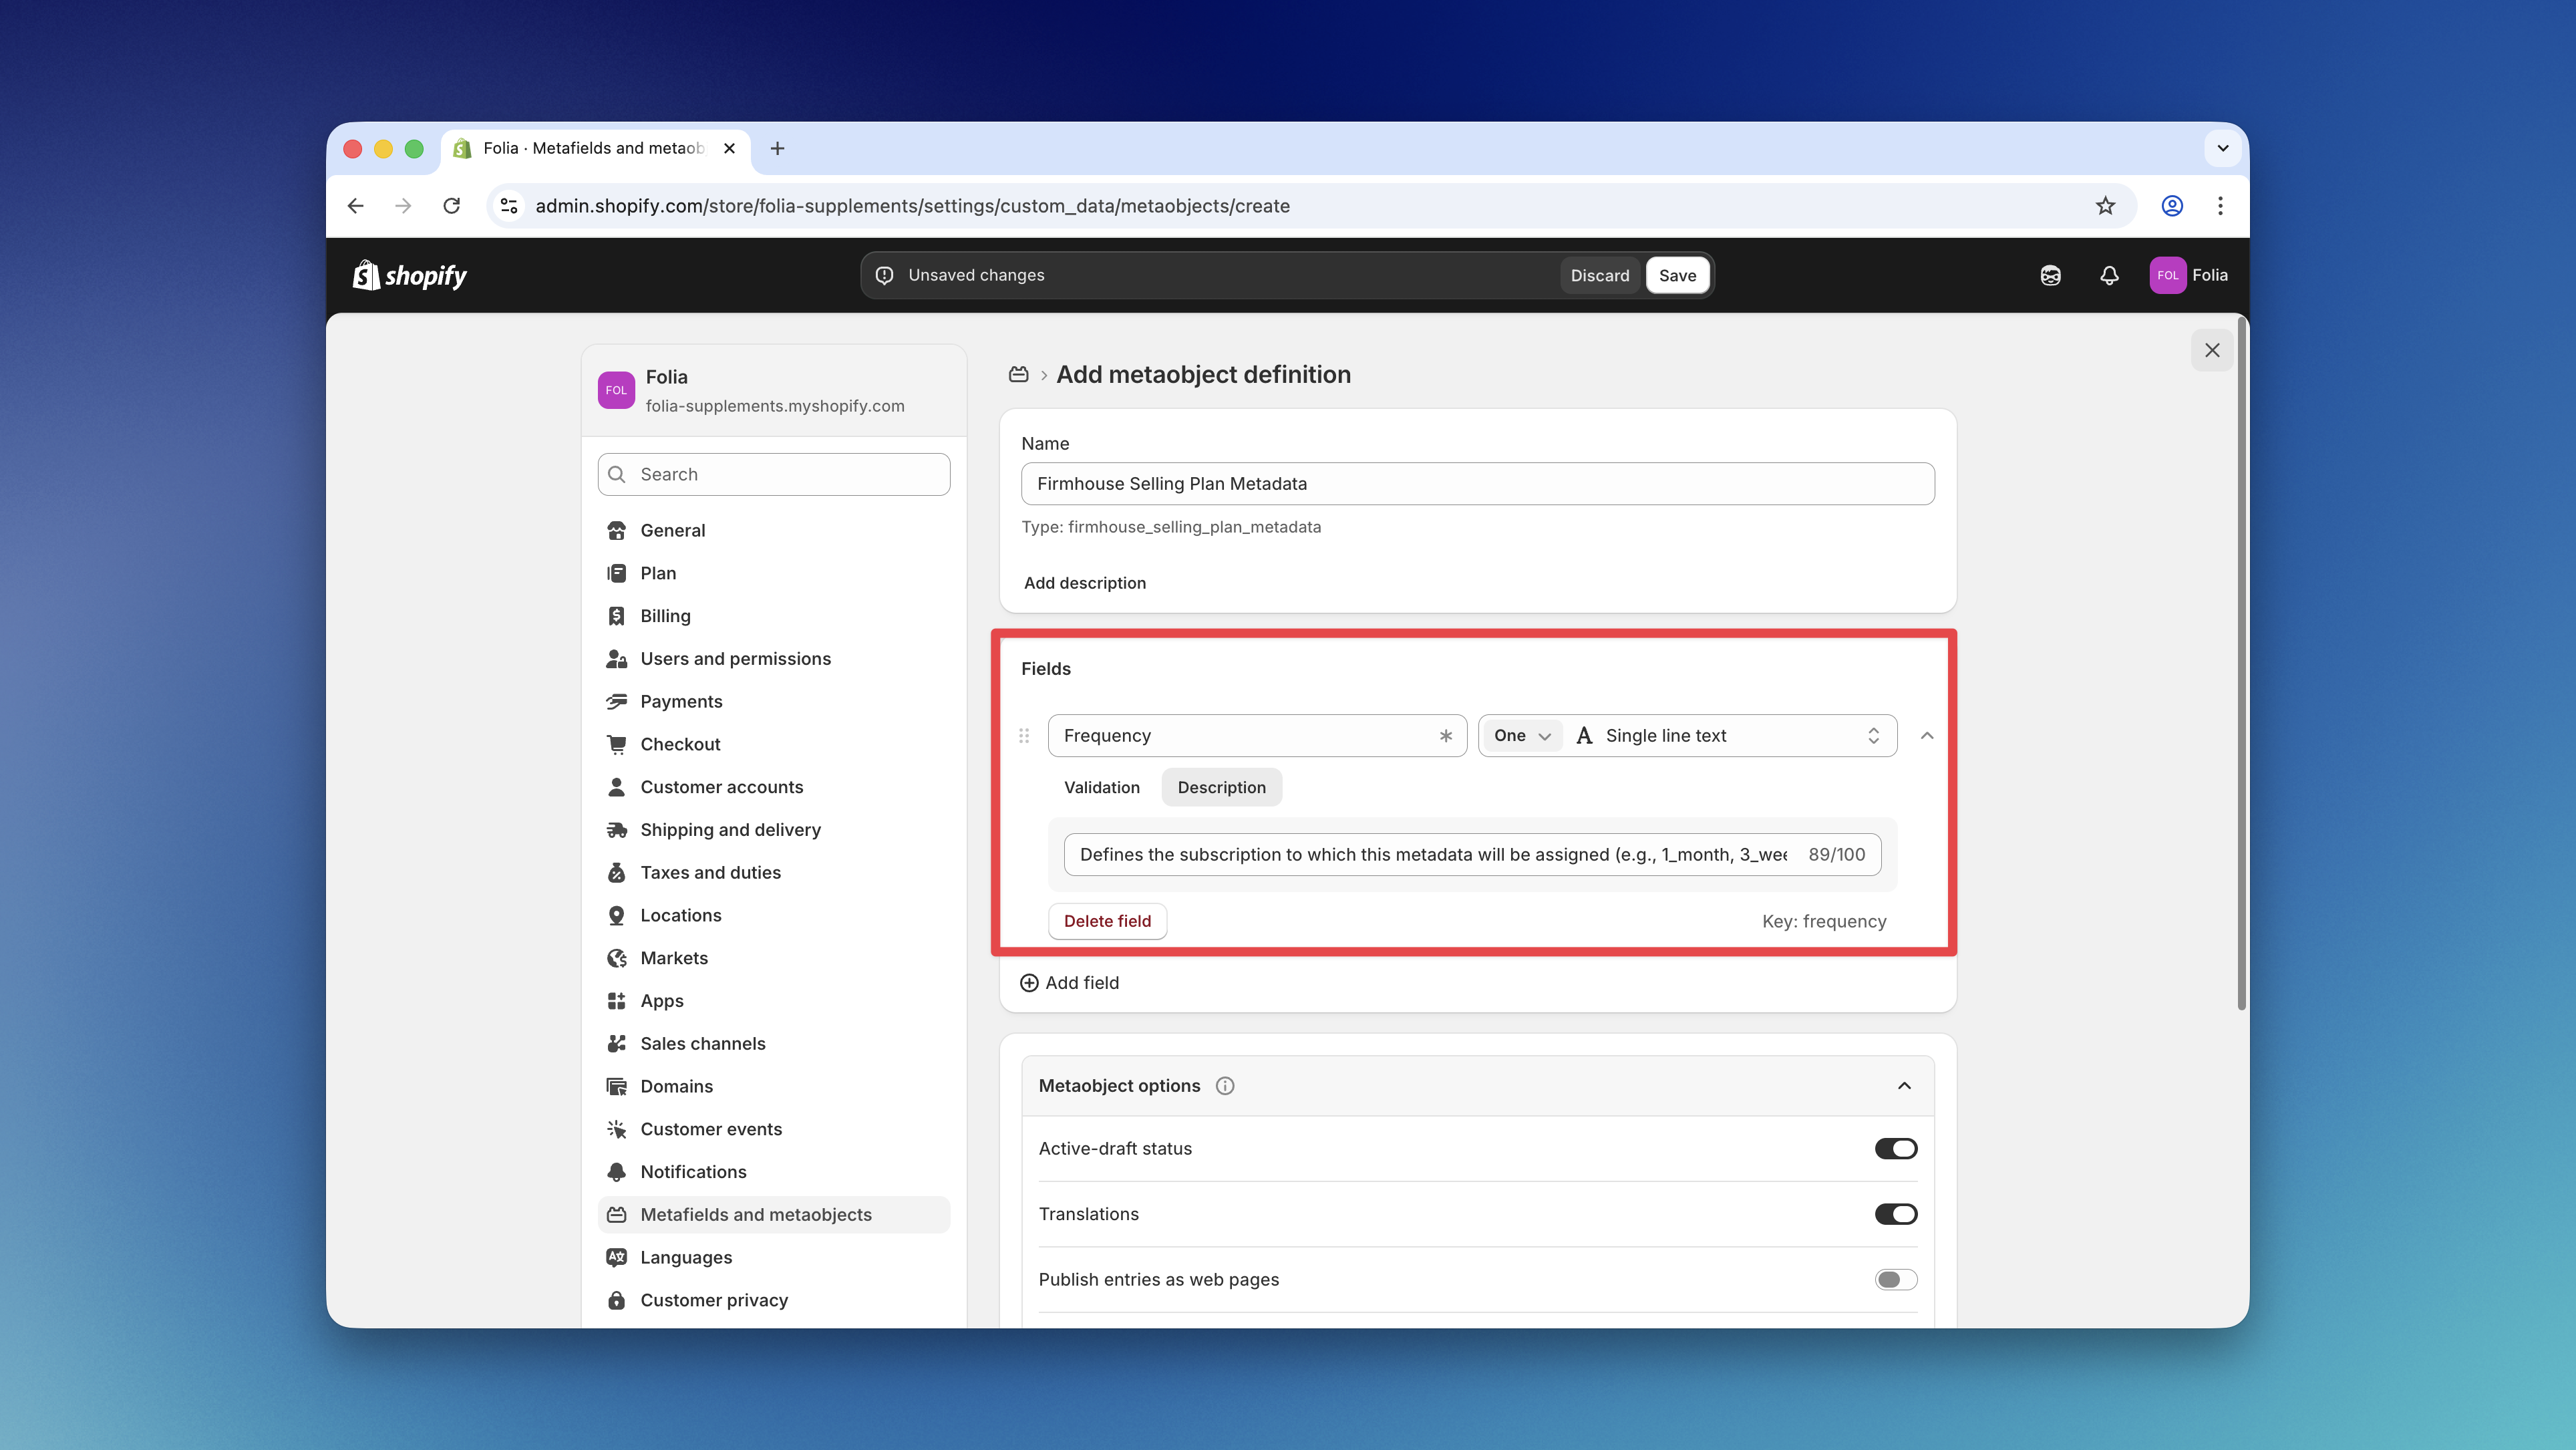Click the Customer events icon
The height and width of the screenshot is (1450, 2576).
pyautogui.click(x=616, y=1129)
